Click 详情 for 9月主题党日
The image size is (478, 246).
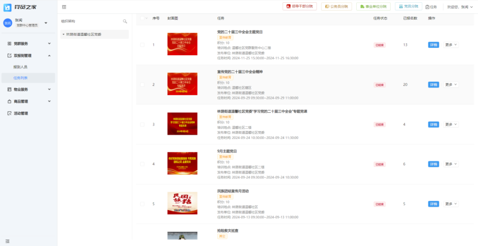(433, 164)
